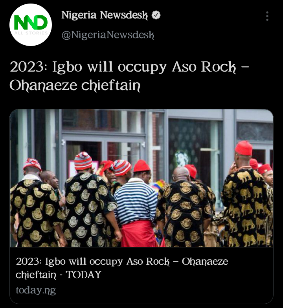Open the article preview photo of men
Screen dimensions: 283x308
coord(141,178)
